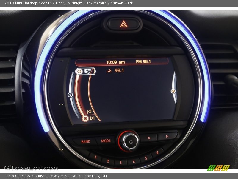Skip to the previous station icon
This screenshot has width=238, height=179.
click(x=89, y=112)
